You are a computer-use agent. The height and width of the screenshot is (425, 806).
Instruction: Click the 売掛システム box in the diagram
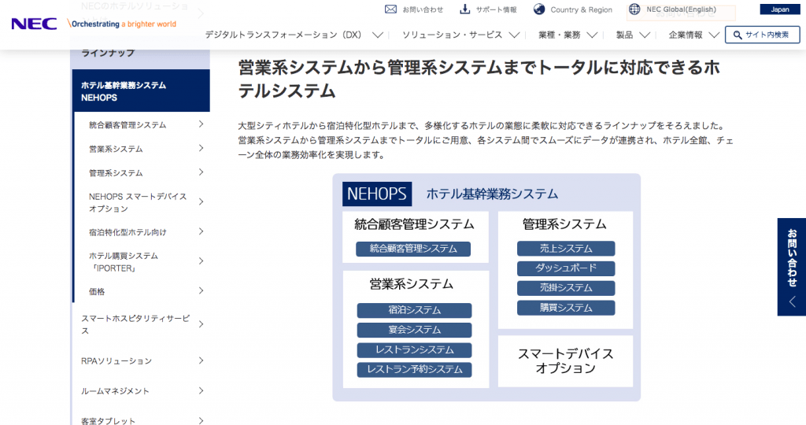click(x=566, y=288)
